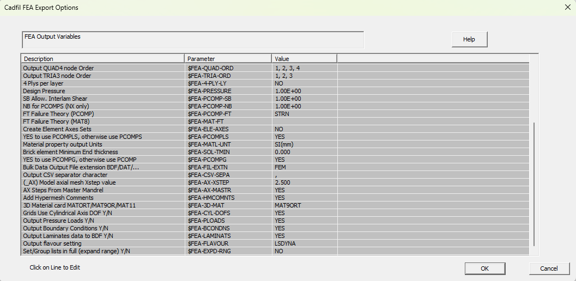The image size is (576, 281).
Task: Edit Material property output Units line
Action: 275,144
